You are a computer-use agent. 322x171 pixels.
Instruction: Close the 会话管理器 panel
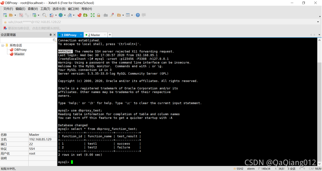[54, 35]
